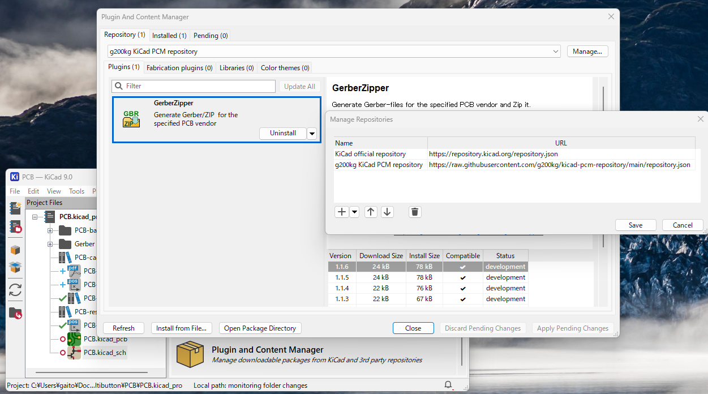Click the Plugin and Content Manager box icon
This screenshot has width=708, height=394.
pyautogui.click(x=190, y=353)
